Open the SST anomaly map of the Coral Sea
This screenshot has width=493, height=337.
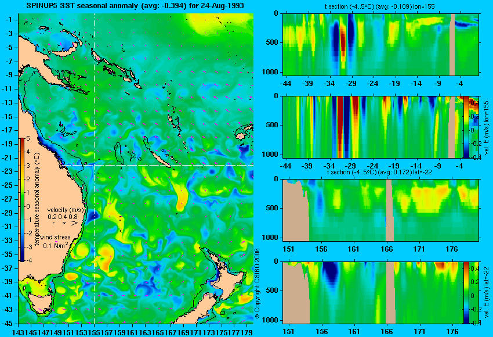pyautogui.click(x=136, y=168)
